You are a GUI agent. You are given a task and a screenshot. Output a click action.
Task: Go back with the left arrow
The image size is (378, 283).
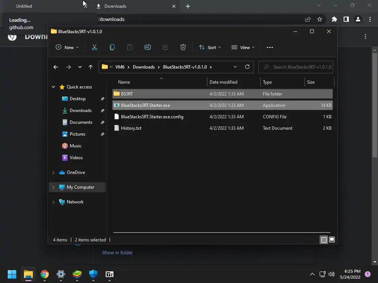pyautogui.click(x=56, y=67)
